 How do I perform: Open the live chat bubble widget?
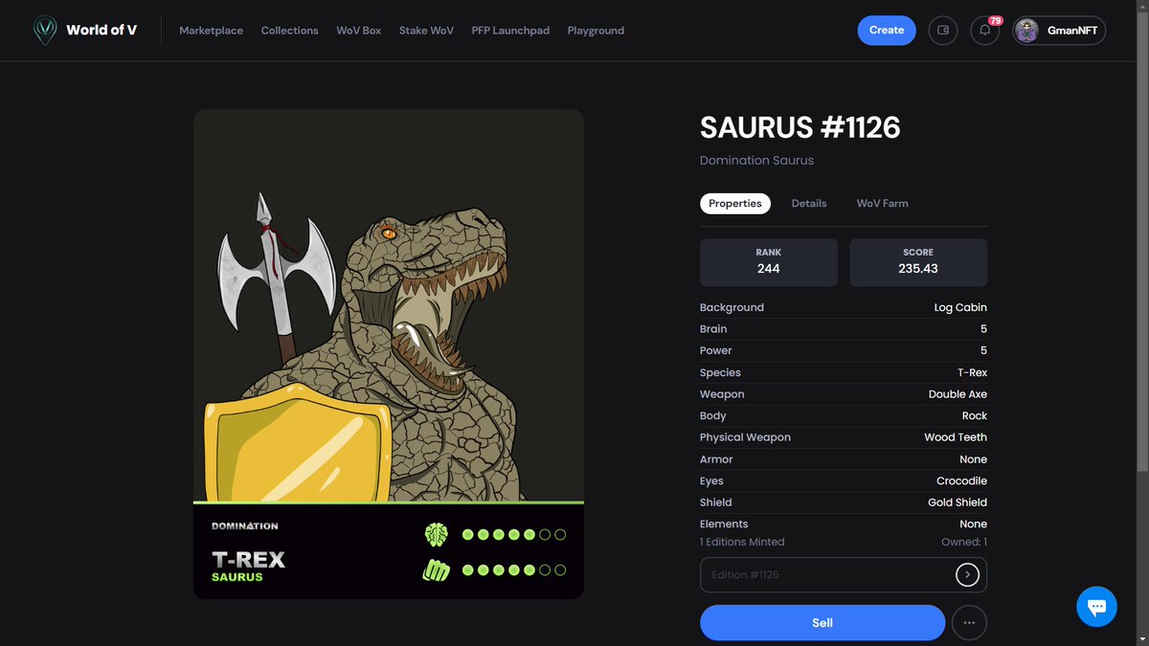coord(1096,607)
